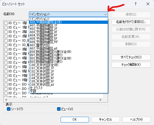Click 名前を付けて保存(E)... button
Image resolution: width=154 pixels, height=125 pixels.
[x=131, y=22]
